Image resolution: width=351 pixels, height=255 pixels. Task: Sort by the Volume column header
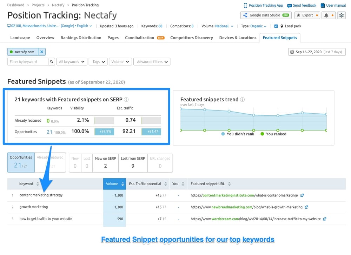(115, 184)
